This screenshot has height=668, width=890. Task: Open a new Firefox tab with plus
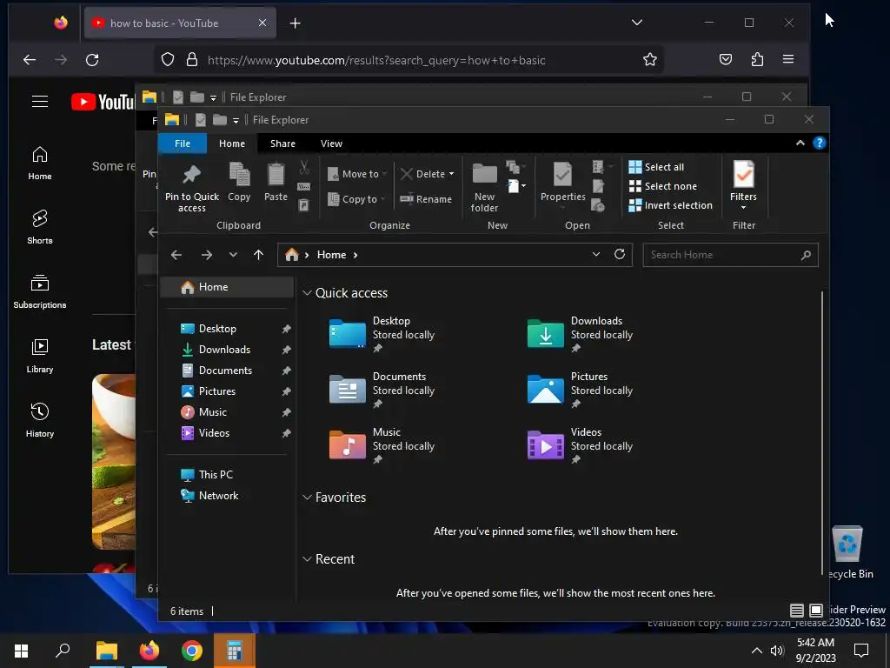(x=296, y=23)
